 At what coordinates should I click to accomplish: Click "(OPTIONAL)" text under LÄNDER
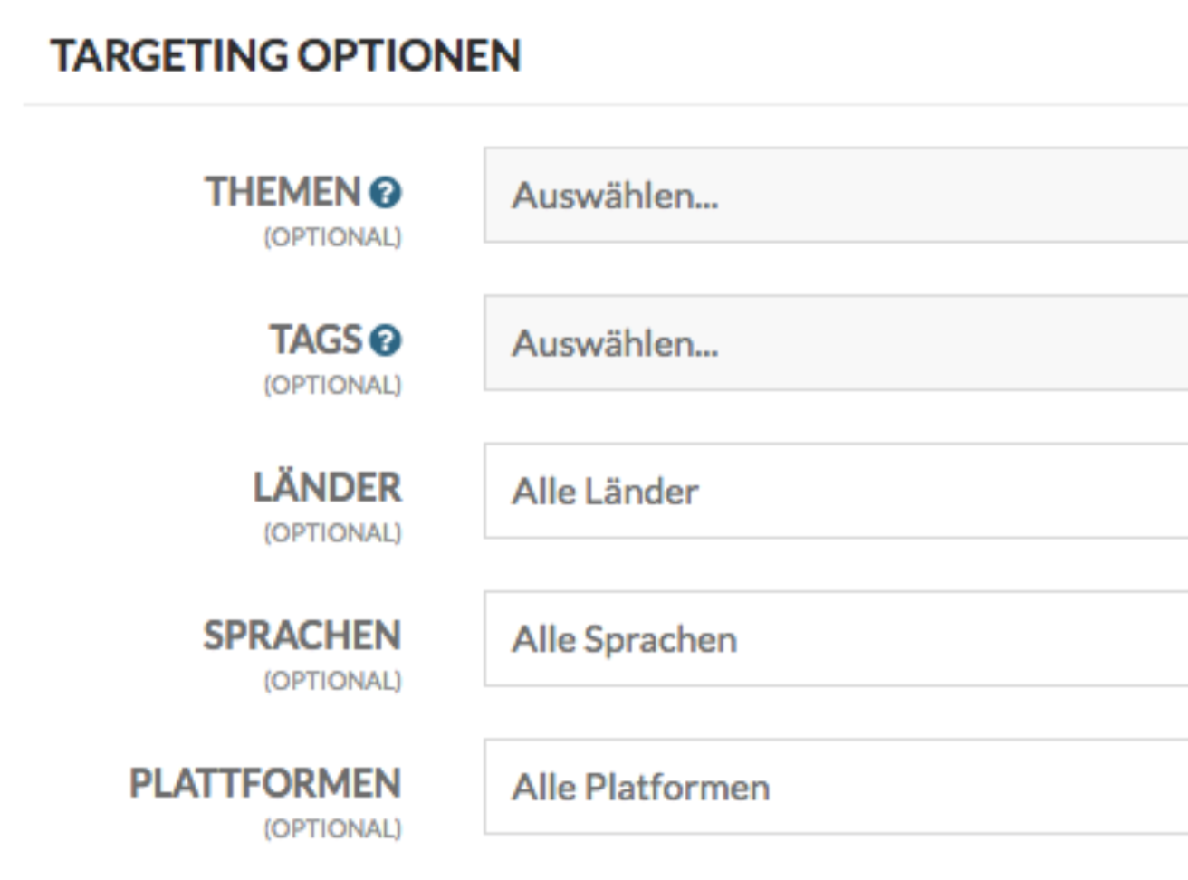coord(332,532)
